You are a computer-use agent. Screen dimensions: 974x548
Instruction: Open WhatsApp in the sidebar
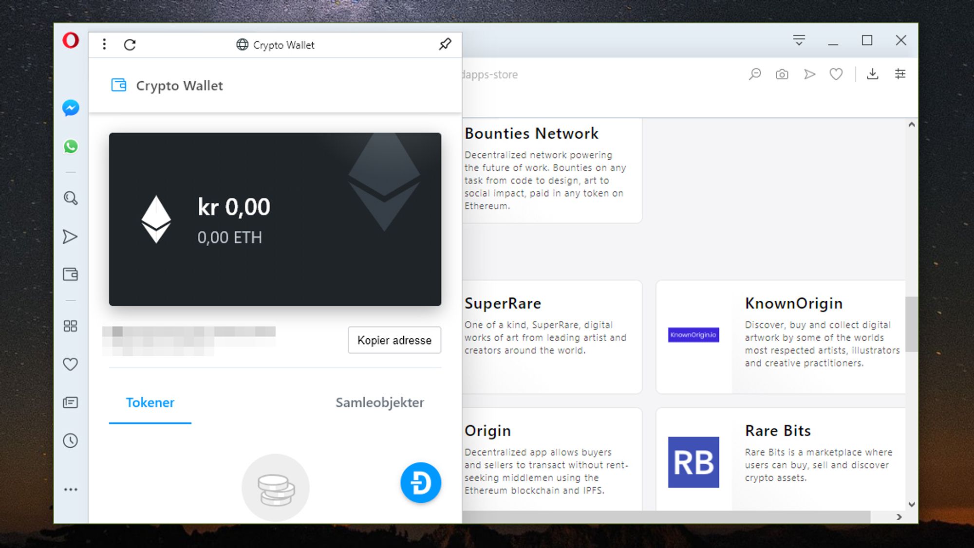tap(71, 146)
